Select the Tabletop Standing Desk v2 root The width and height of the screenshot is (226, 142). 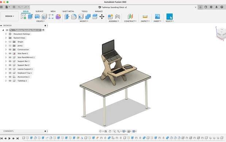(27, 30)
